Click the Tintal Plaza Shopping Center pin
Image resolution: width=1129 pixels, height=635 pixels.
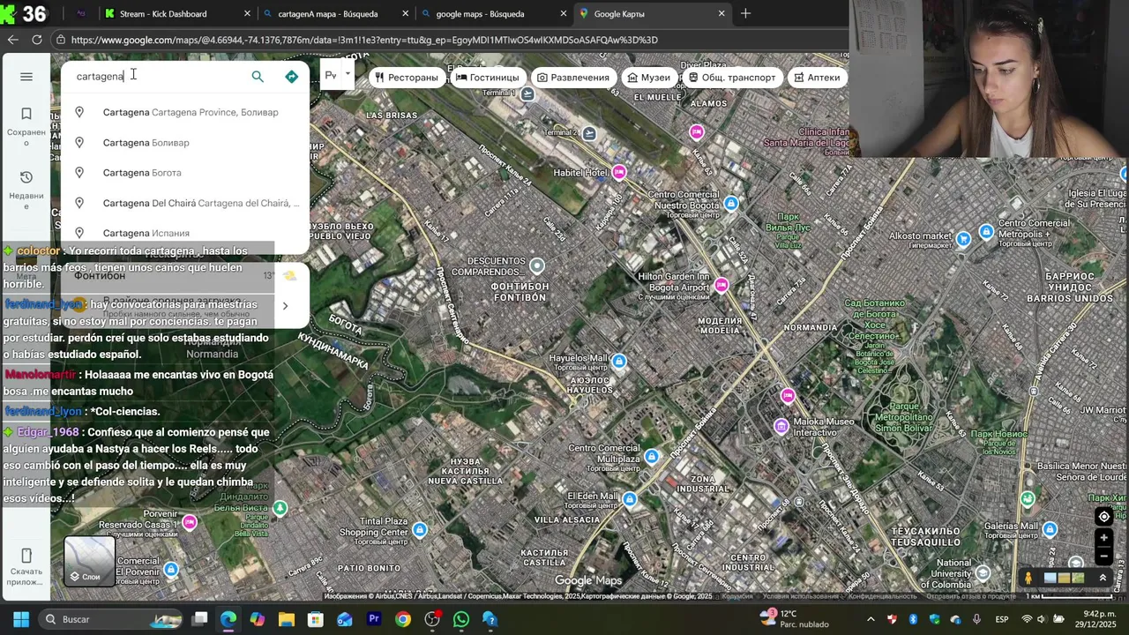click(420, 529)
